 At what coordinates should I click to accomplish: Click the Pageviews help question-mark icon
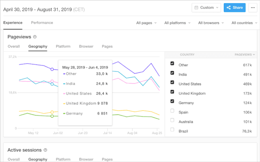click(35, 37)
